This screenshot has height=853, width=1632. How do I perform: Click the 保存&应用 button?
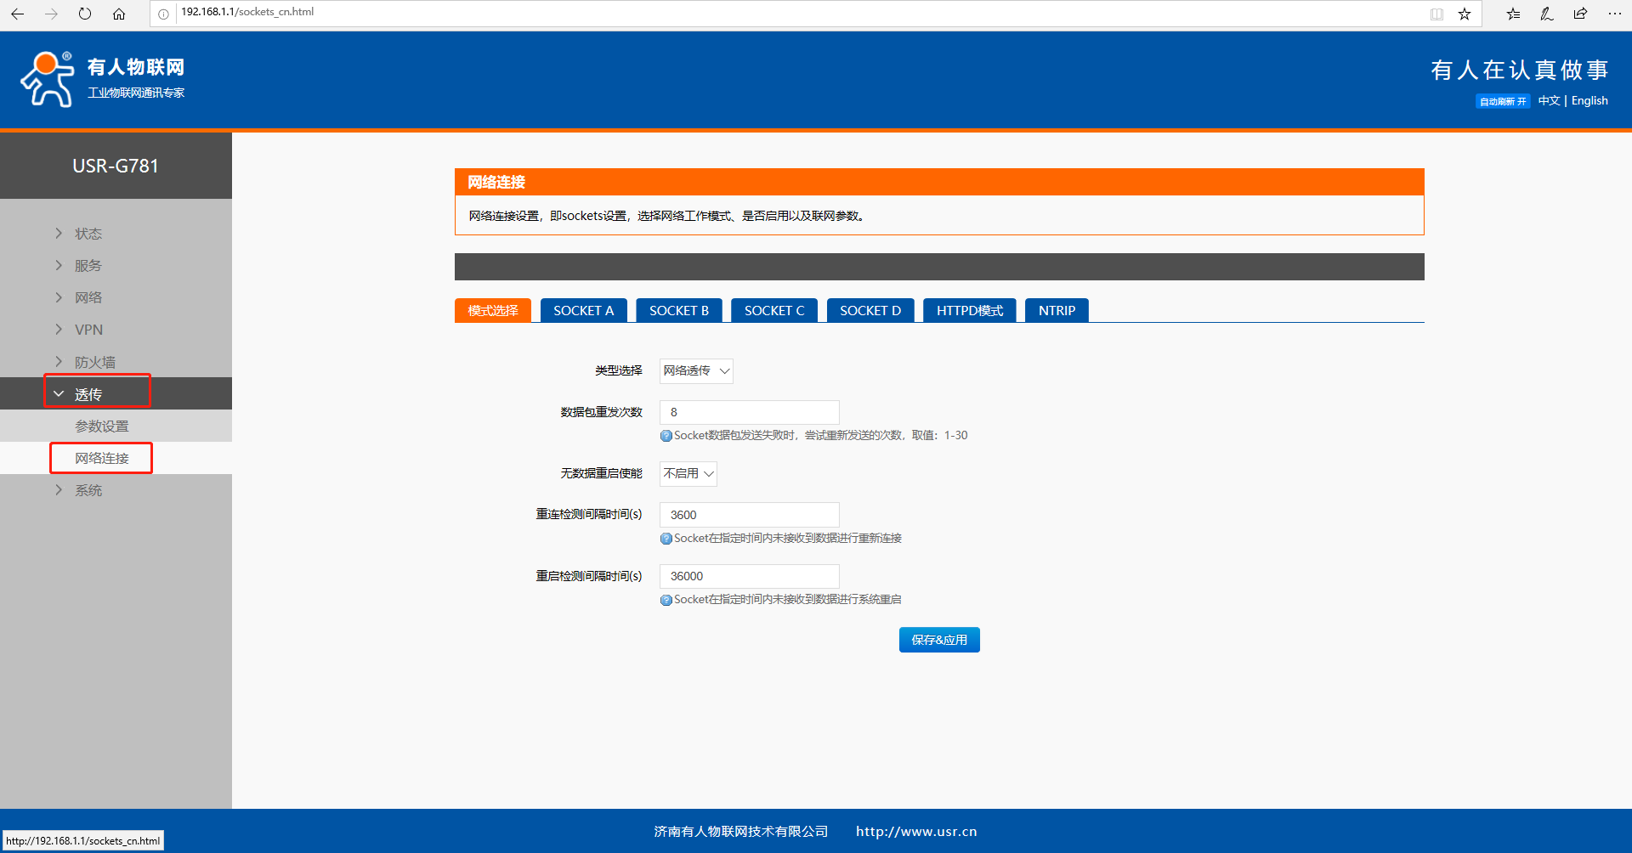(938, 640)
